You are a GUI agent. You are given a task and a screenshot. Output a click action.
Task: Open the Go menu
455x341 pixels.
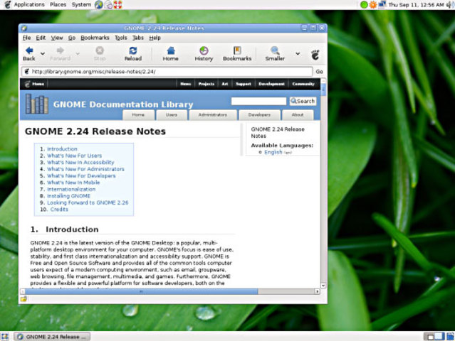(72, 38)
